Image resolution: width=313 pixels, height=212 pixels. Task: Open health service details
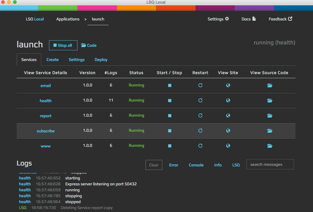45,101
